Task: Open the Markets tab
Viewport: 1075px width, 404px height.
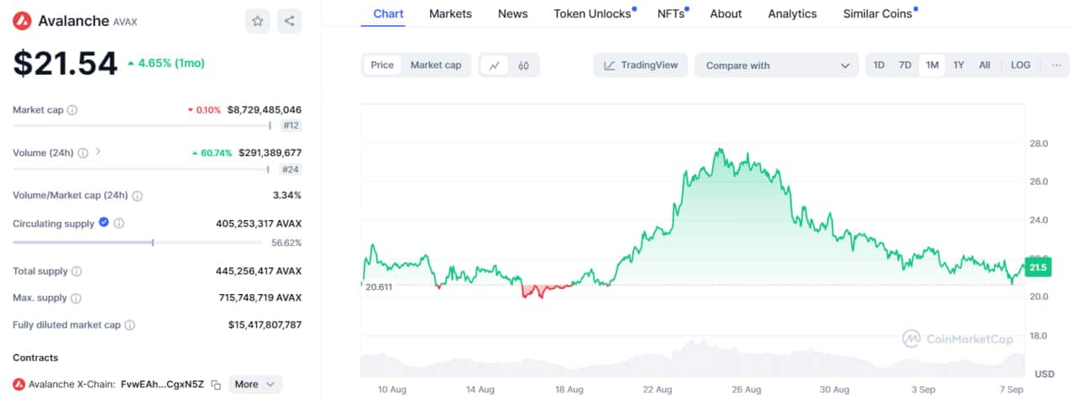Action: (450, 13)
